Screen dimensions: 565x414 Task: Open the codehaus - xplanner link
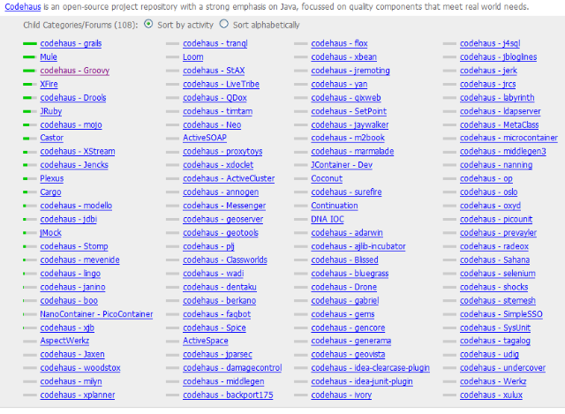[78, 395]
